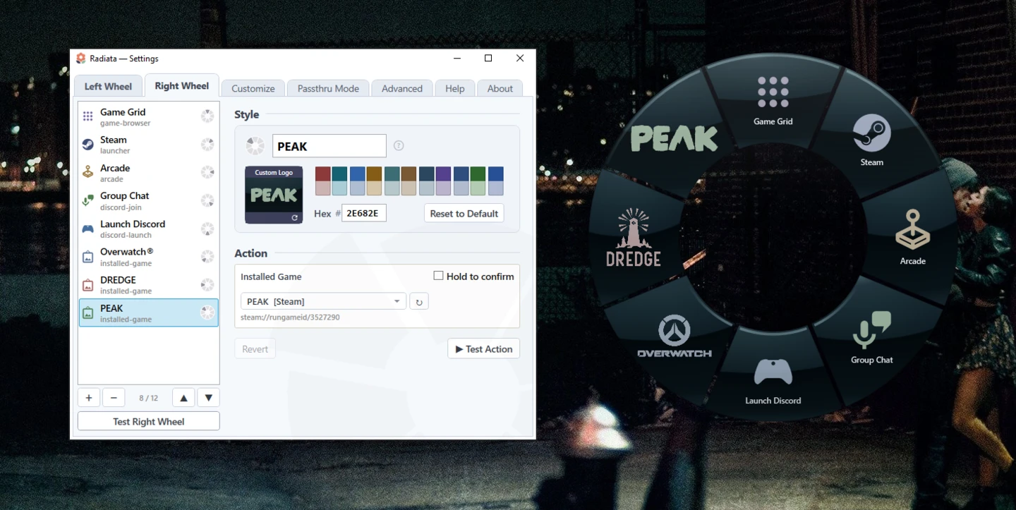Select the PEAK logo segment on the wheel
Screen dimensions: 1016x510
(675, 138)
